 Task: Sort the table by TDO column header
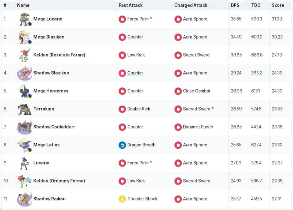255,5
